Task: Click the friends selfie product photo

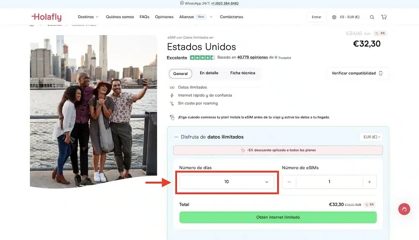Action: coord(93,112)
